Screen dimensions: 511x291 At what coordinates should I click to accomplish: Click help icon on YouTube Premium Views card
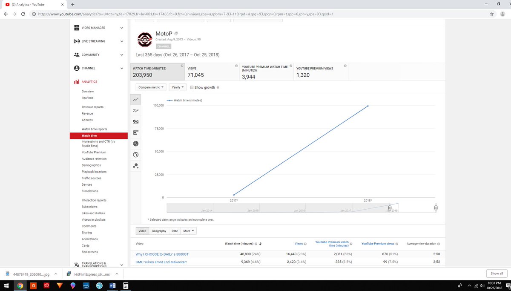pos(345,66)
